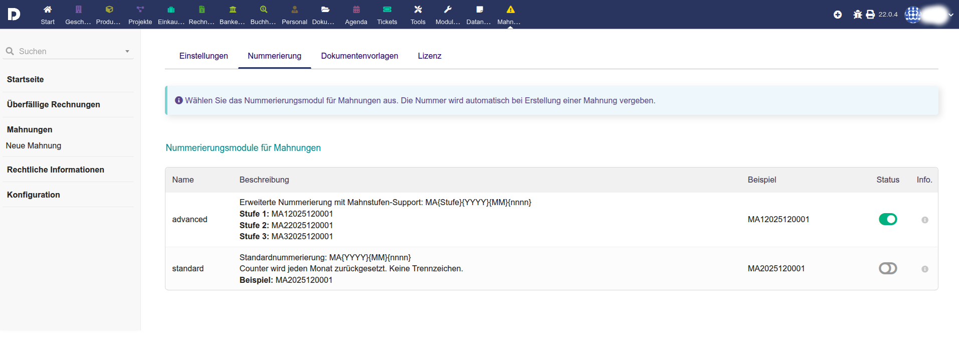Click the bug icon in top bar
Image resolution: width=959 pixels, height=340 pixels.
[x=857, y=15]
